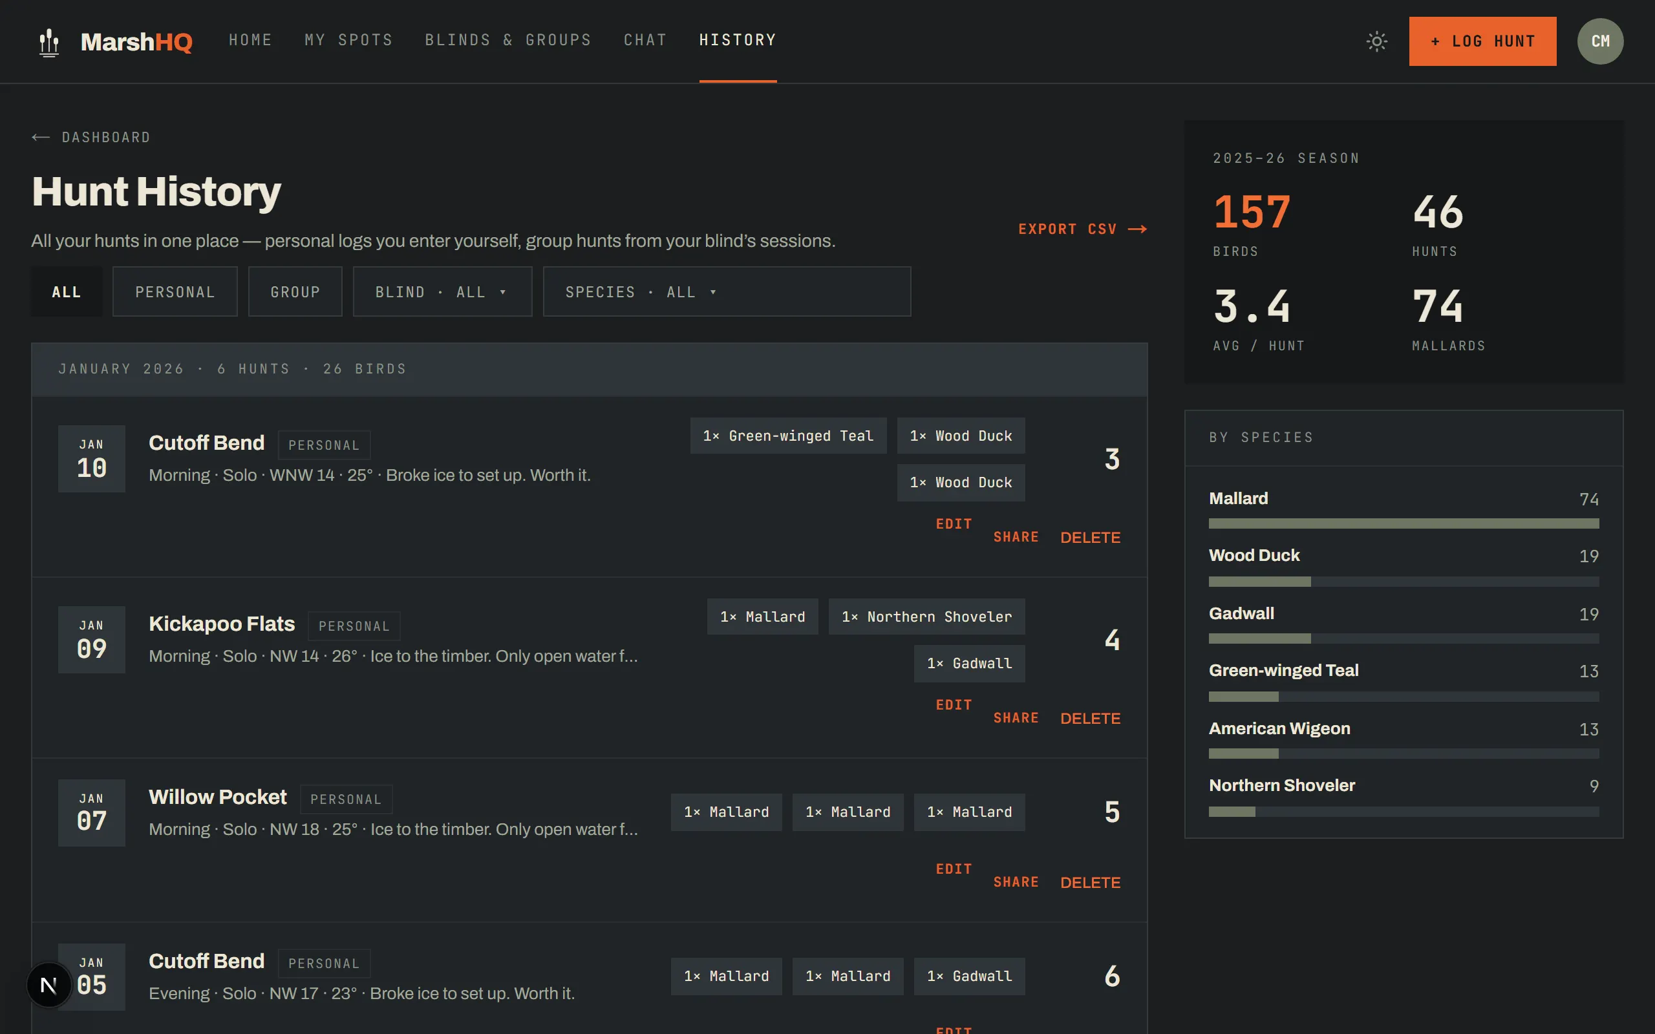
Task: Open Blinds & Groups page
Action: pos(508,40)
